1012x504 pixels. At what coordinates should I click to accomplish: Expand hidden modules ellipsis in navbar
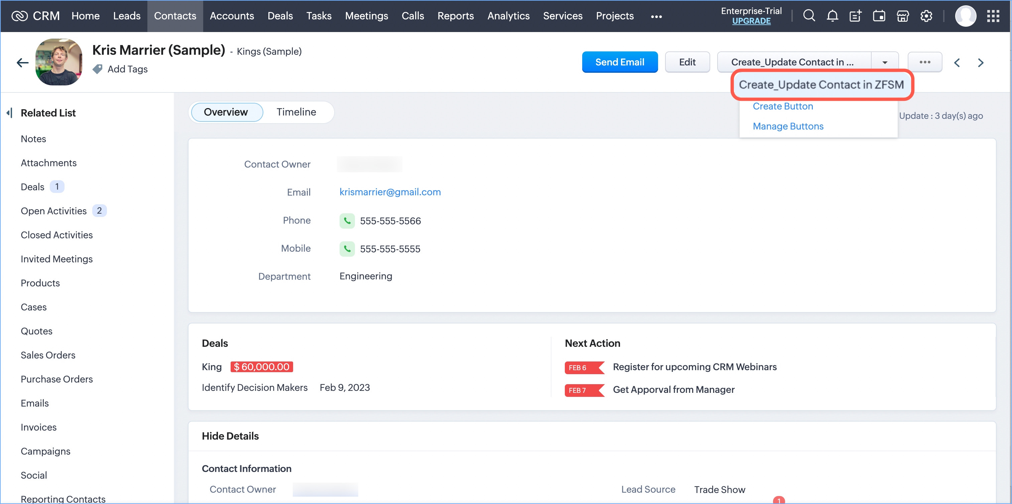click(x=656, y=16)
